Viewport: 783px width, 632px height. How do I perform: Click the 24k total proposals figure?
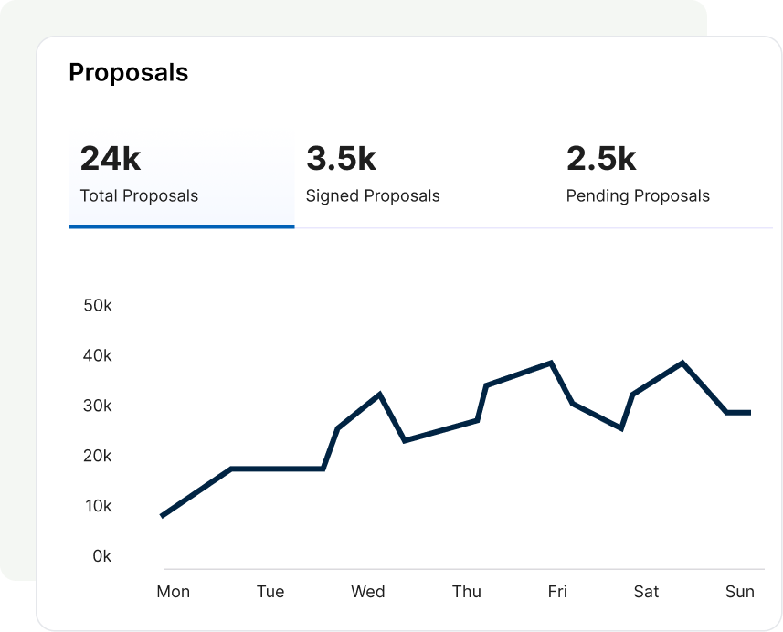pos(111,159)
